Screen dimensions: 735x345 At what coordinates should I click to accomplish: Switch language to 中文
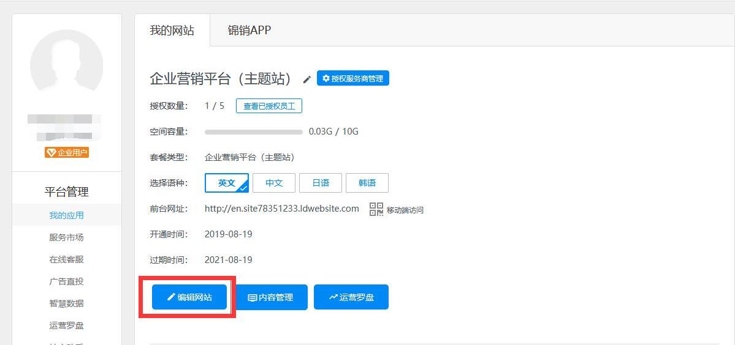click(x=274, y=183)
